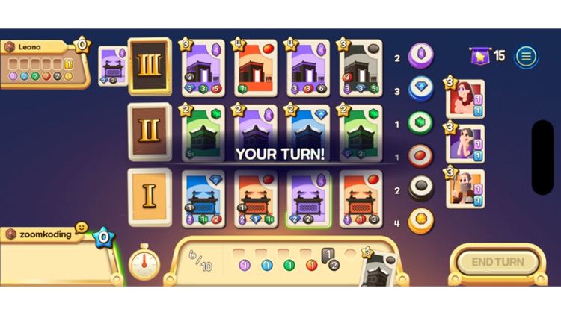Draw from the level I deck
The width and height of the screenshot is (561, 315).
[150, 197]
